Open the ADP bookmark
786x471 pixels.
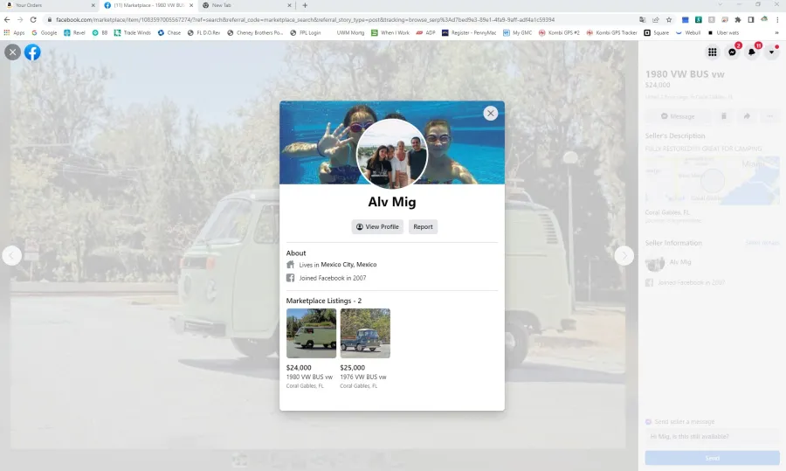pos(425,32)
